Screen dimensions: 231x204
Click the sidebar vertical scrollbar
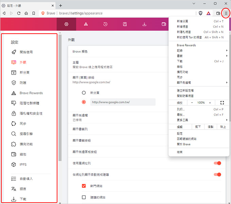pyautogui.click(x=60, y=98)
